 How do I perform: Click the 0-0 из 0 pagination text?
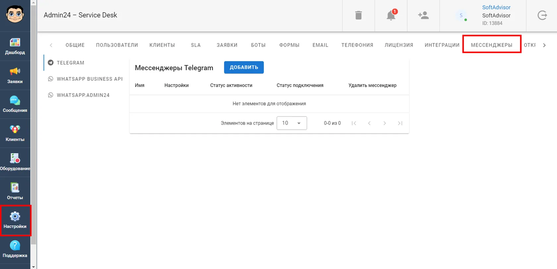click(332, 123)
